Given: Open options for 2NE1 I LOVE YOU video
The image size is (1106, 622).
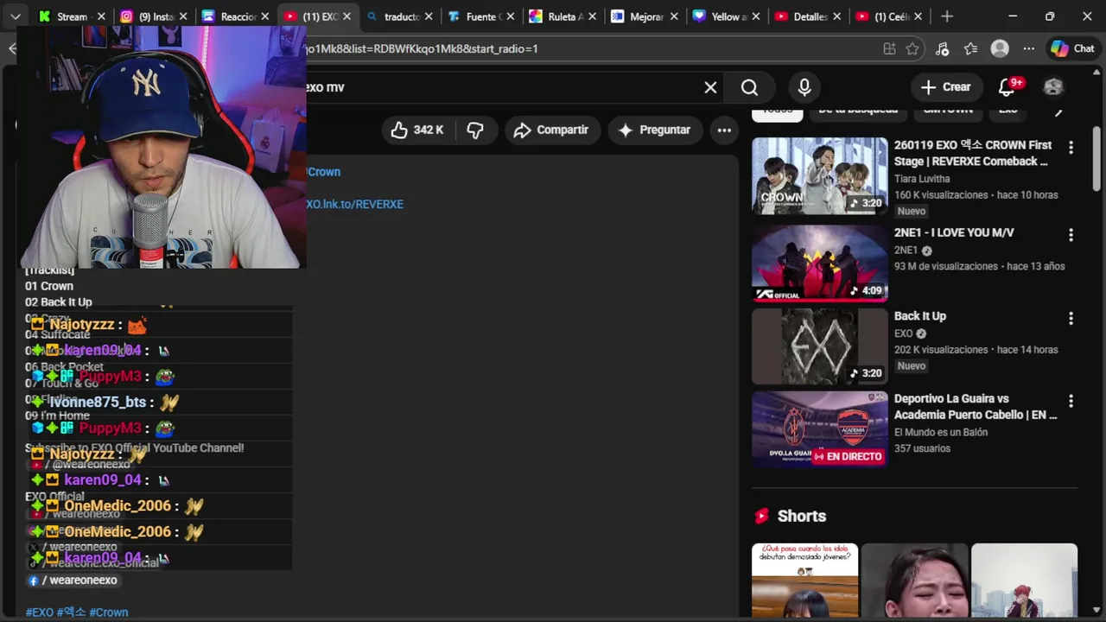Looking at the screenshot, I should click(x=1071, y=235).
